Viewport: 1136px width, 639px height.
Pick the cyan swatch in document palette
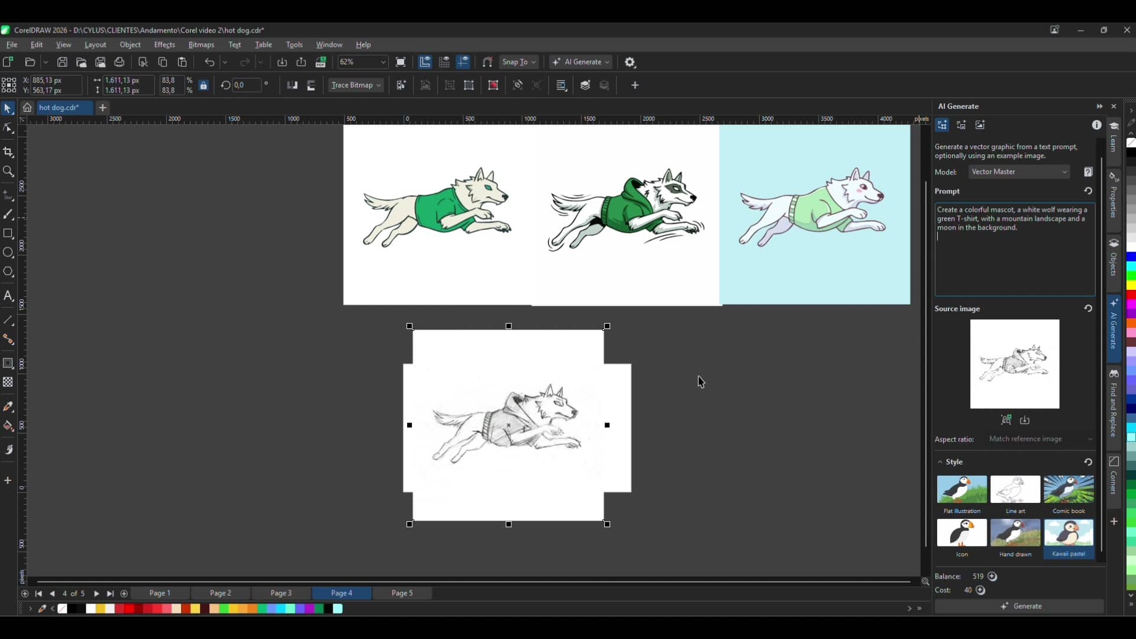point(338,609)
